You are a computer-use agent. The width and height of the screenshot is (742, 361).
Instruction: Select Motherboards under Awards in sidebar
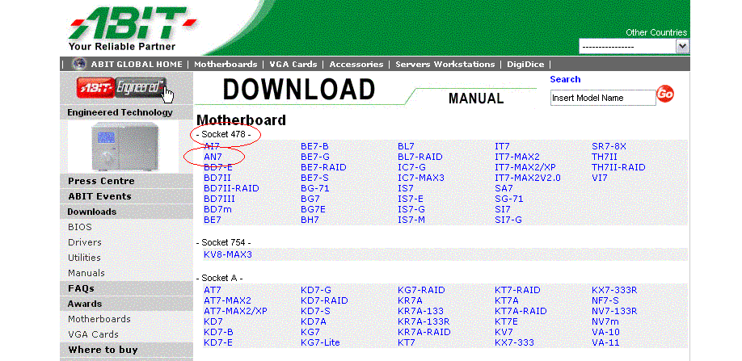pos(99,319)
